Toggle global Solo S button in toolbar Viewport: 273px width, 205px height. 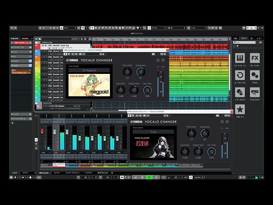coord(44,28)
